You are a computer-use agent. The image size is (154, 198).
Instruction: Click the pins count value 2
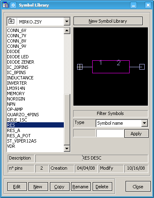click(42, 168)
